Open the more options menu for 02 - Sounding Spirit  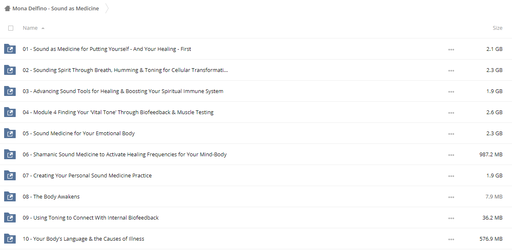(x=451, y=71)
